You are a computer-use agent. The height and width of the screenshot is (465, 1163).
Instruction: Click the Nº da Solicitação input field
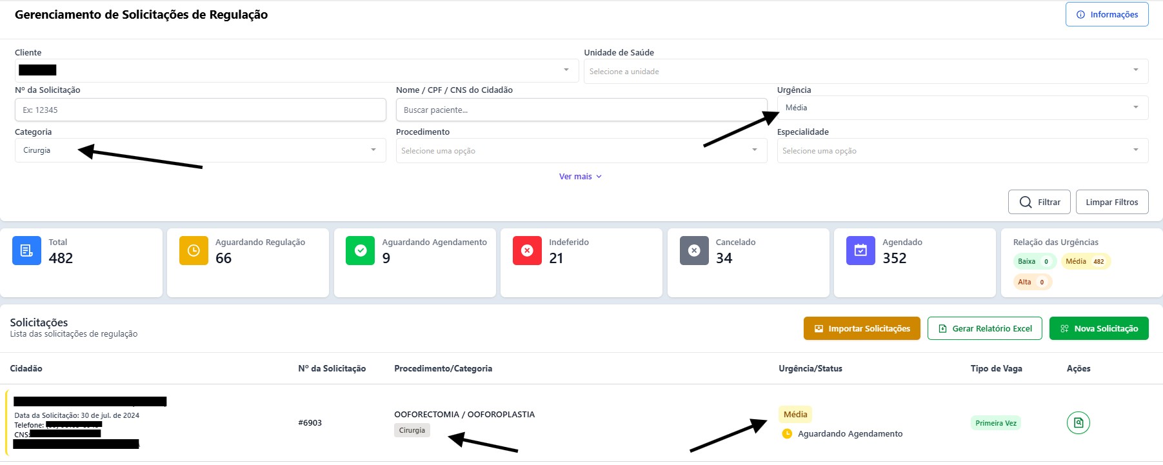point(200,110)
